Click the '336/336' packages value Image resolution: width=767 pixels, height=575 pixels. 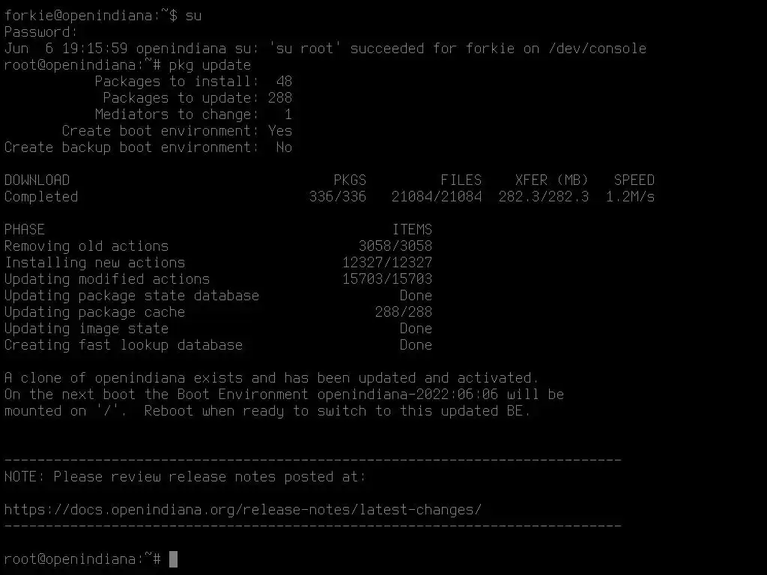click(x=338, y=197)
